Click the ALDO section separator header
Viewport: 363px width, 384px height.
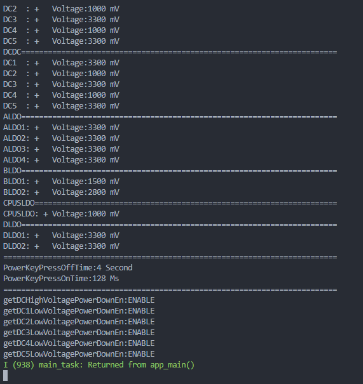[x=170, y=117]
